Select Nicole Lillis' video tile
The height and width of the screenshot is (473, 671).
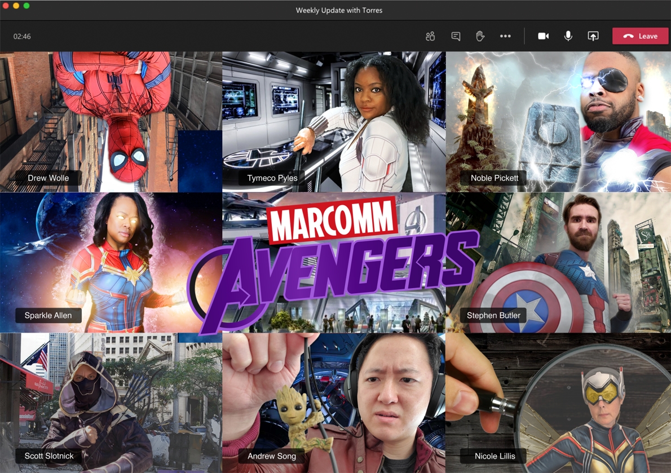tap(558, 403)
